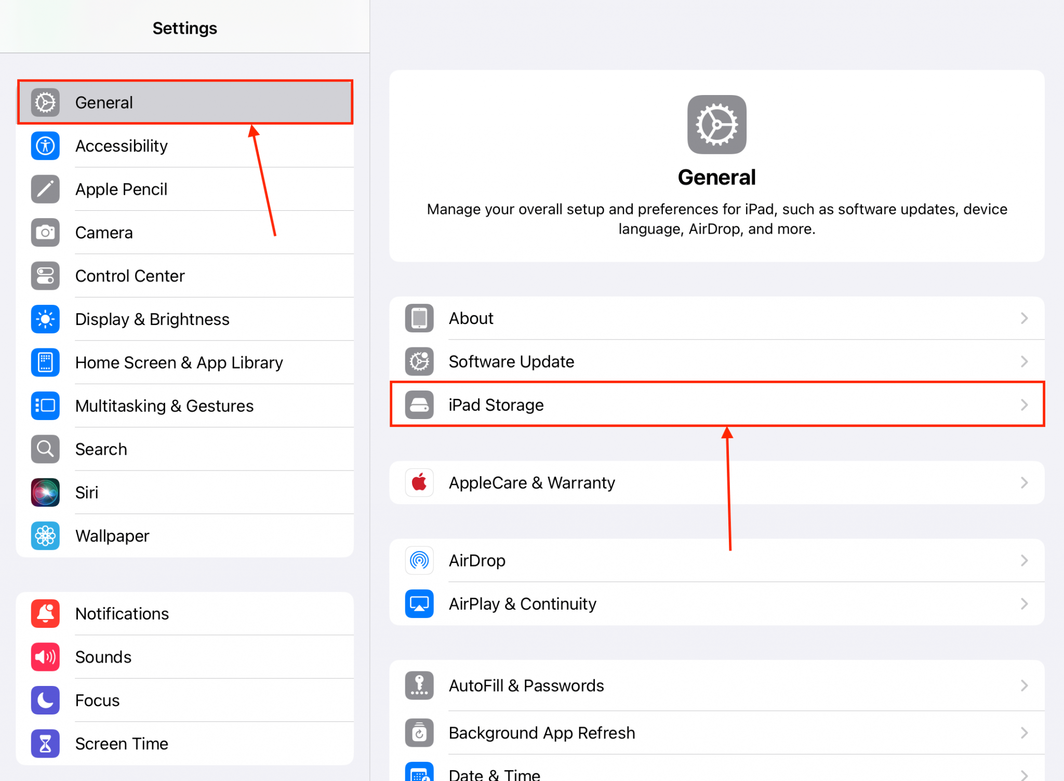Tap the Apple Pencil icon

point(45,189)
